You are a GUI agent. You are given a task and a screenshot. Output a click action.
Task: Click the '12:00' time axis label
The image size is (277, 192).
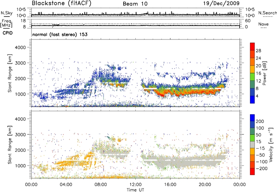[x=135, y=185]
